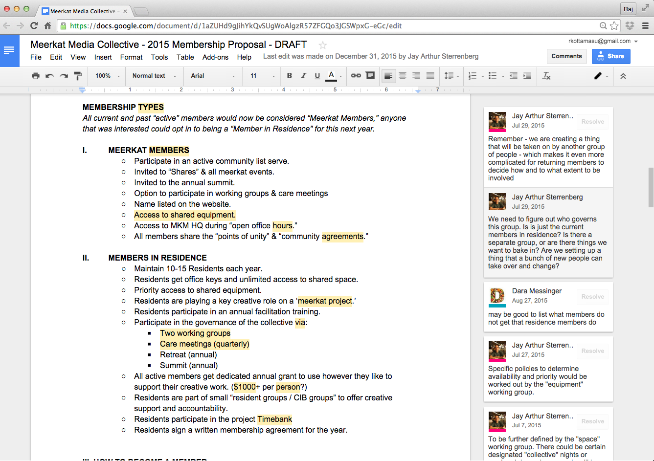Viewport: 654px width, 461px height.
Task: Click the Increase indent icon
Action: pyautogui.click(x=527, y=76)
